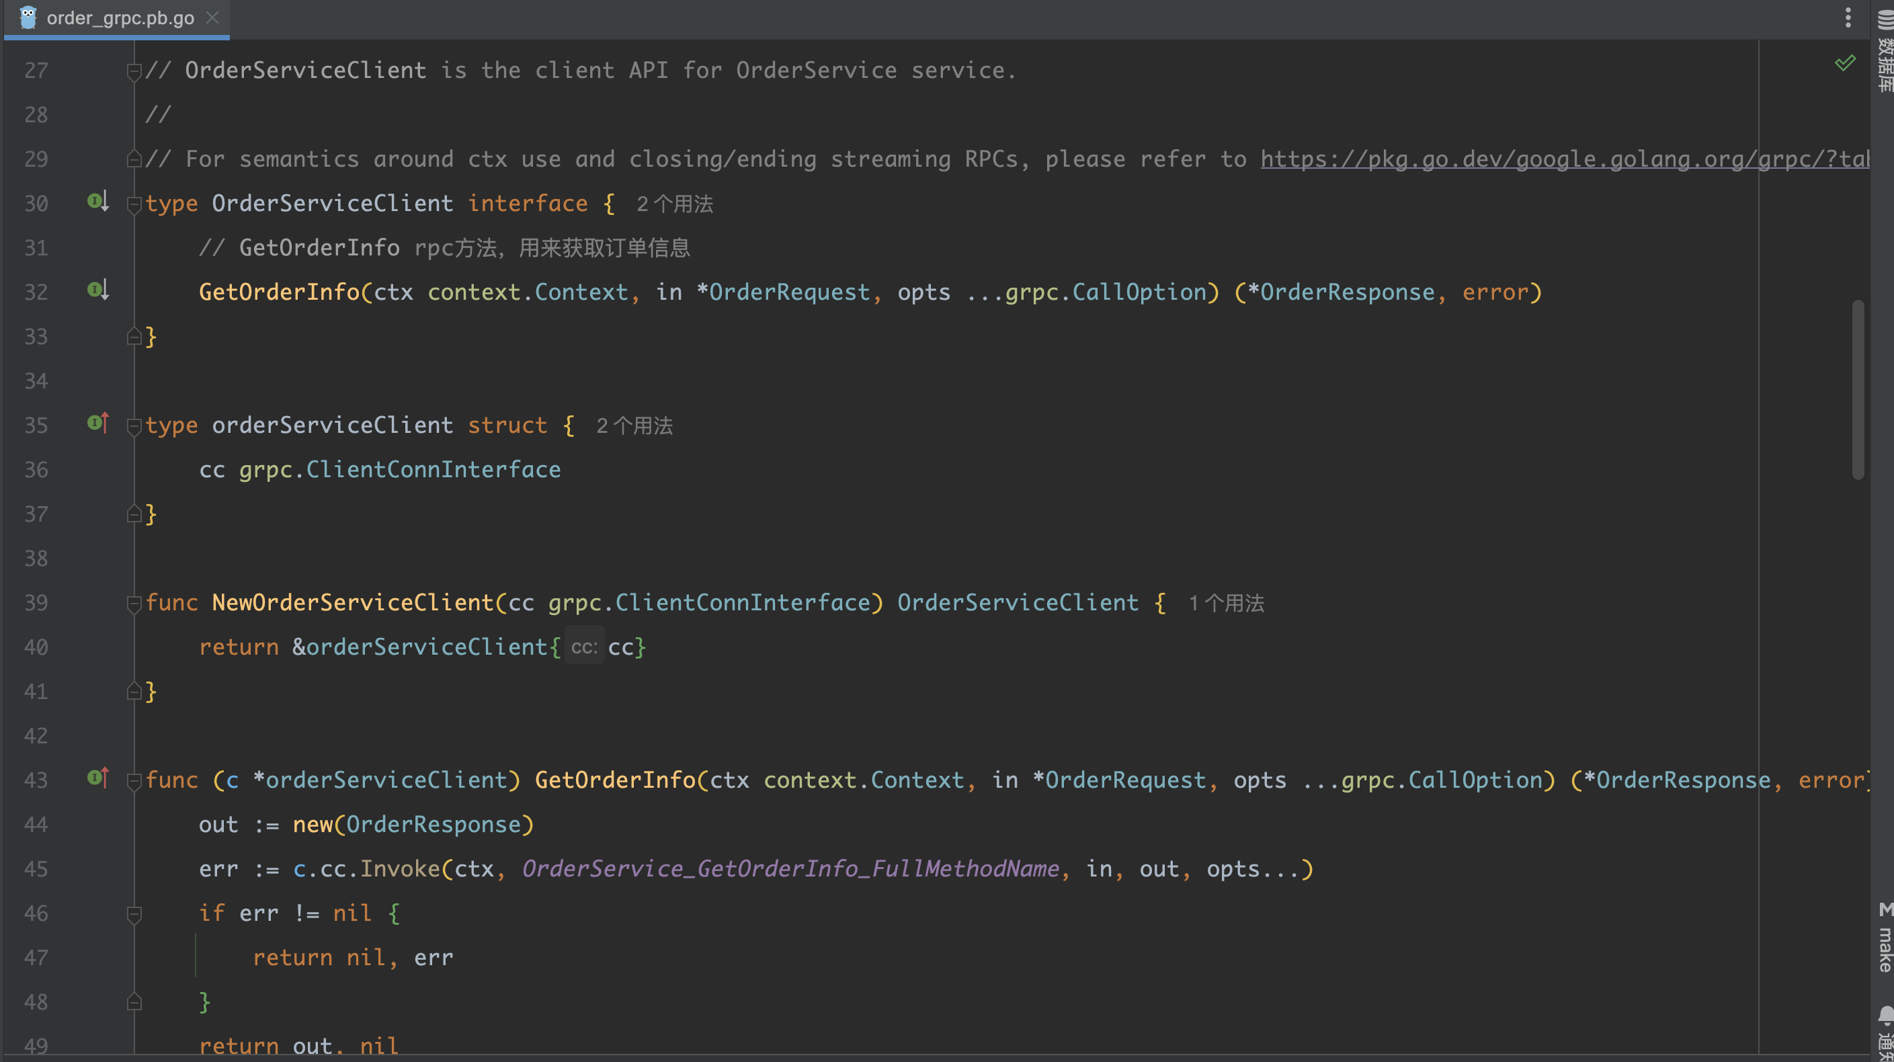This screenshot has height=1062, width=1894.
Task: Click implements-method gutter icon on line 43
Action: [97, 778]
